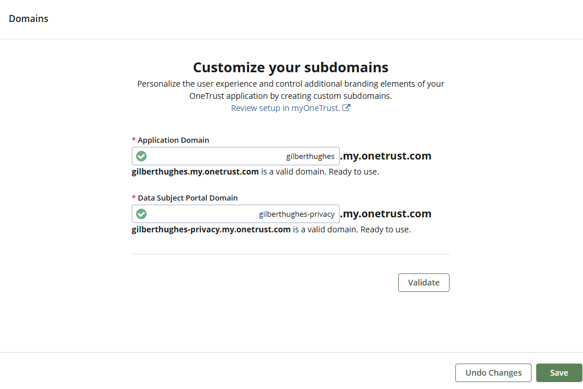This screenshot has width=583, height=389.
Task: Click the .my.onetrust.com suffix beside Application Domain
Action: click(x=386, y=156)
